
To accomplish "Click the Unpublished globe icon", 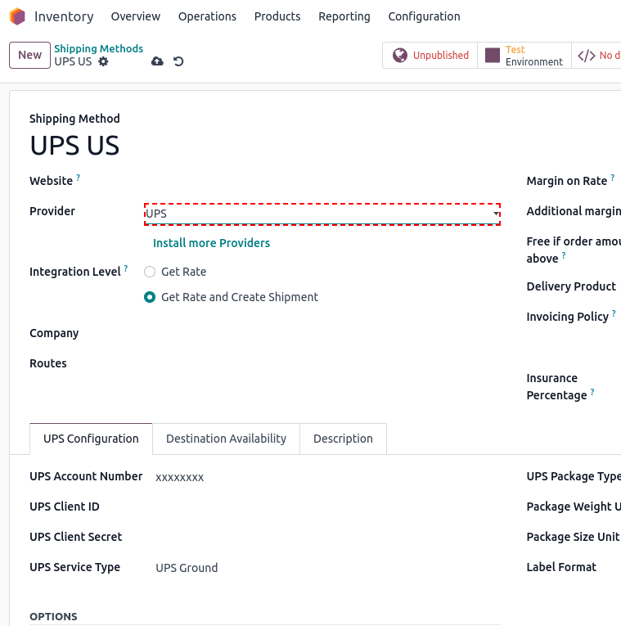I will pos(400,55).
